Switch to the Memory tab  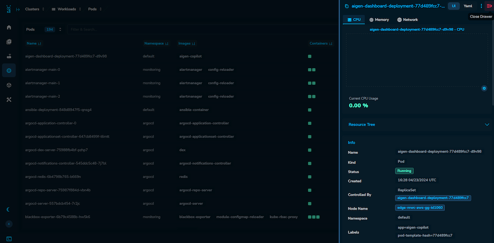point(379,20)
